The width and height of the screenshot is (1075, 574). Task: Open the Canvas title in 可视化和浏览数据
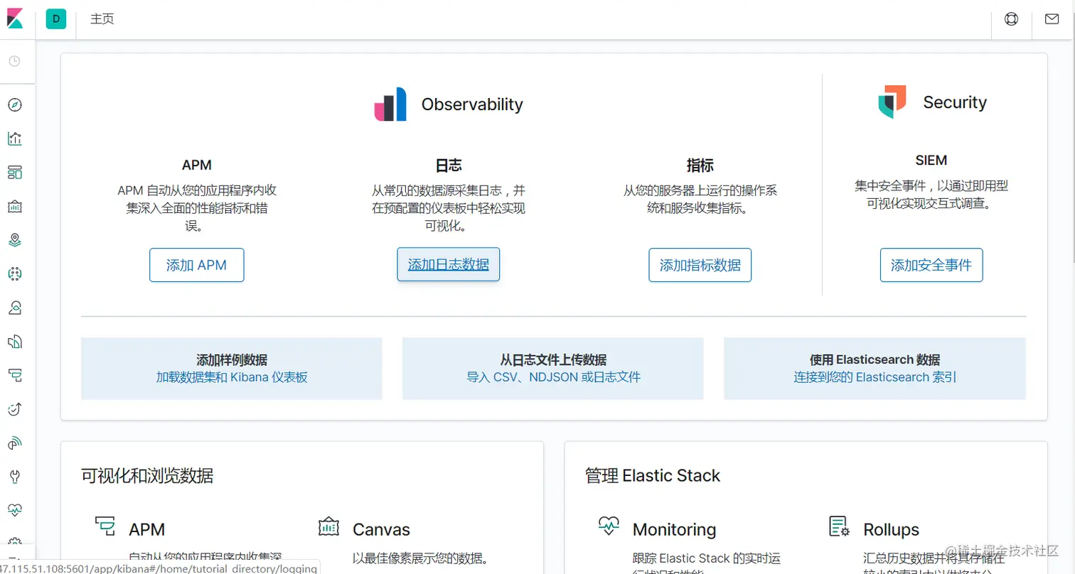(x=381, y=529)
